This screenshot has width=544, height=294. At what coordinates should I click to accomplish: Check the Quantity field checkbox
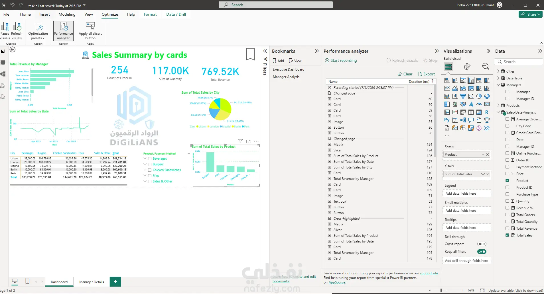point(507,201)
